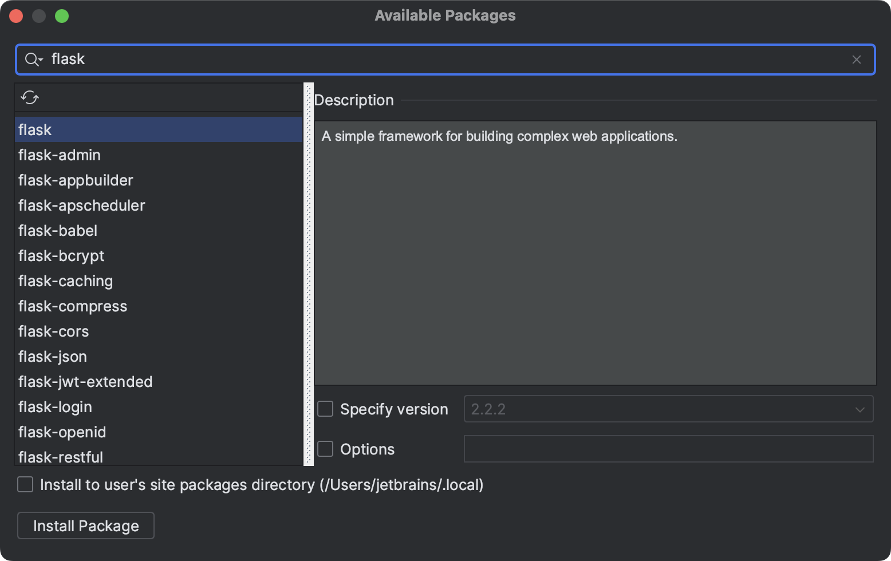Image resolution: width=891 pixels, height=561 pixels.
Task: Click the refresh packages icon
Action: (x=30, y=97)
